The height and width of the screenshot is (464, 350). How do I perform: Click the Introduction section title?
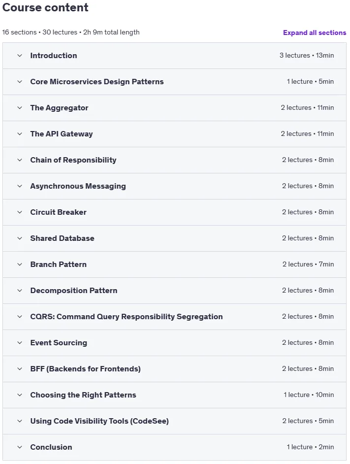pyautogui.click(x=54, y=56)
